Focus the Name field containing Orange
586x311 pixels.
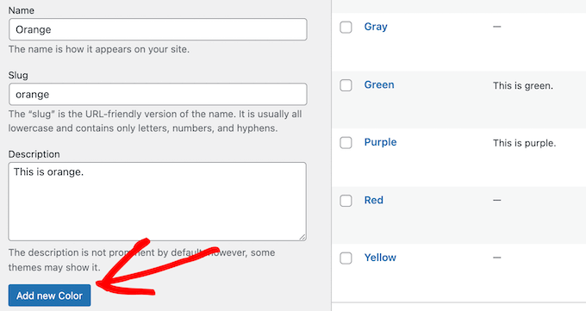pos(158,29)
